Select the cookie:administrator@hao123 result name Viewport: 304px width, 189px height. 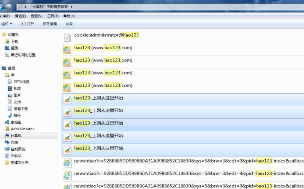tap(106, 35)
